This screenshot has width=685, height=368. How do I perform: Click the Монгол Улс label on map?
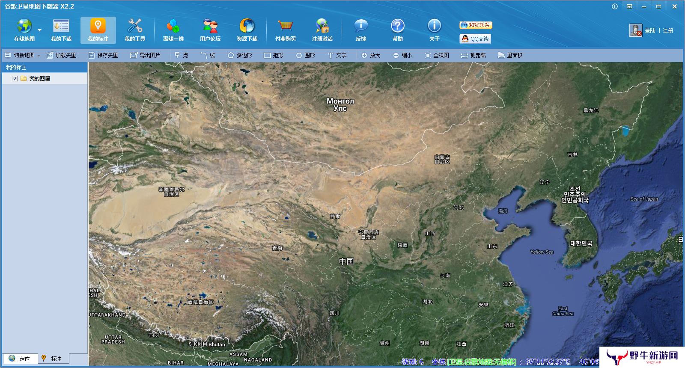tap(340, 104)
